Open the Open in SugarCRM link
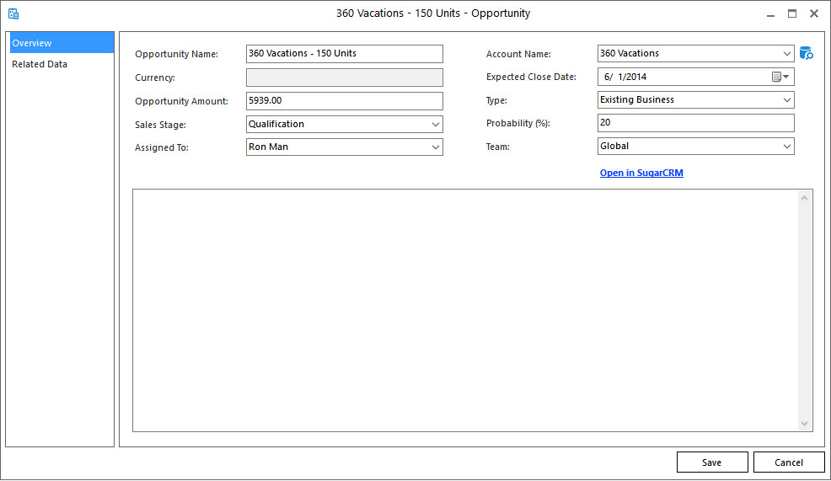Screen dimensions: 831x481 pyautogui.click(x=641, y=173)
